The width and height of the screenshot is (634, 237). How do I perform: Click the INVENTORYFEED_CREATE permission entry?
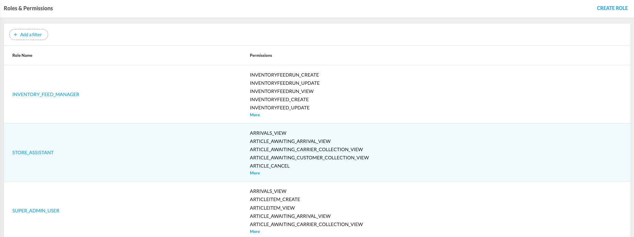pos(279,100)
